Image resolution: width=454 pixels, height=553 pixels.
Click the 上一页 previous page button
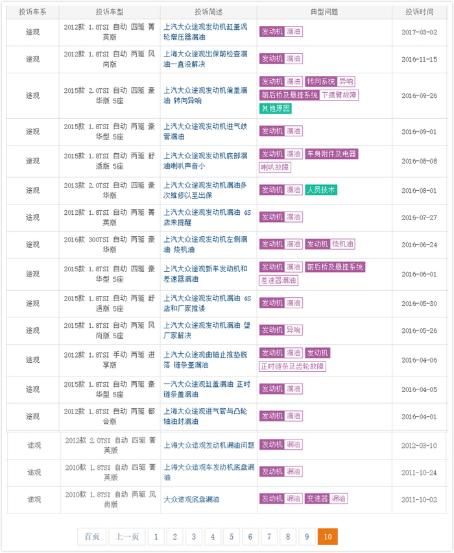(x=126, y=536)
